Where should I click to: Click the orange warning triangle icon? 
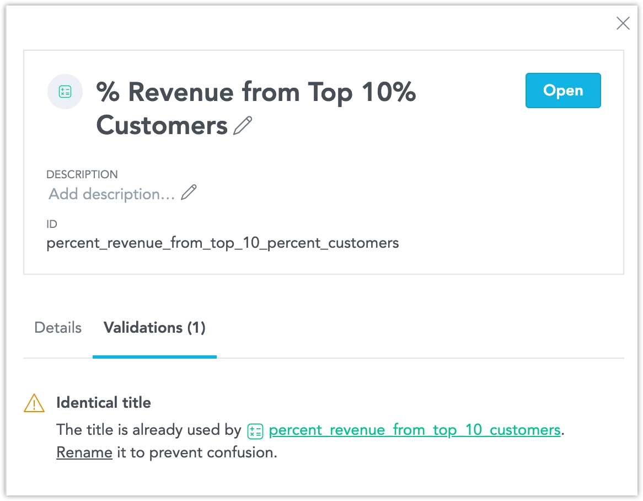34,403
